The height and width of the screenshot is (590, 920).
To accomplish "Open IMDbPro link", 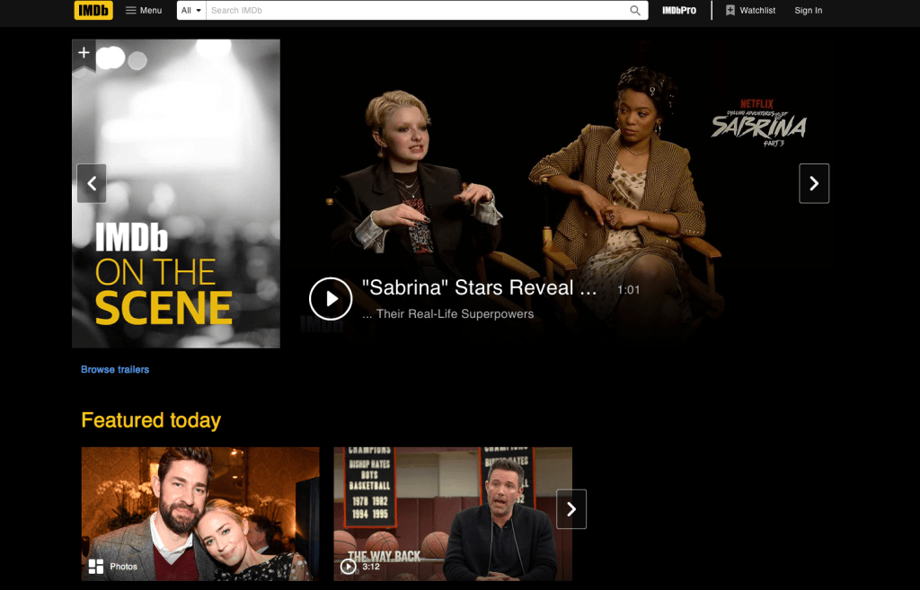I will coord(679,10).
